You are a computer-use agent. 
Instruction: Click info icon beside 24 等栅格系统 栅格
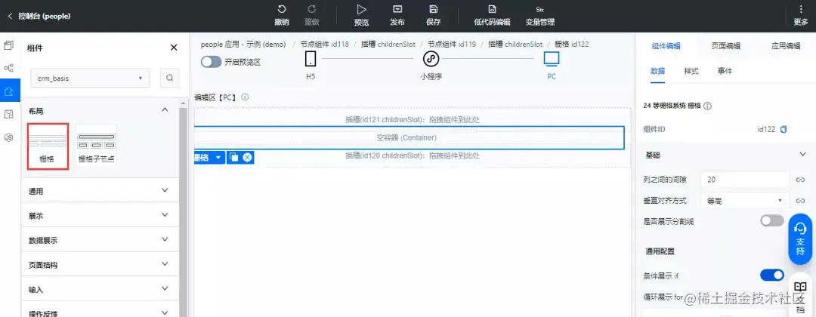tap(708, 106)
